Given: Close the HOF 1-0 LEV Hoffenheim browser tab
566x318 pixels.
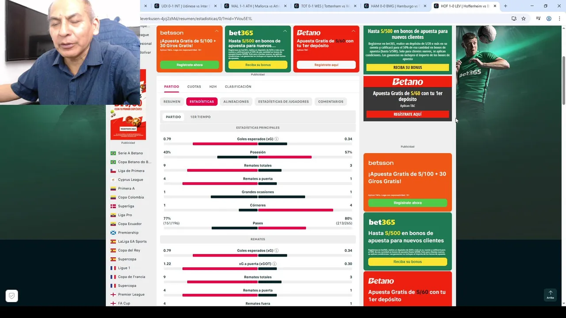Looking at the screenshot, I should 495,6.
